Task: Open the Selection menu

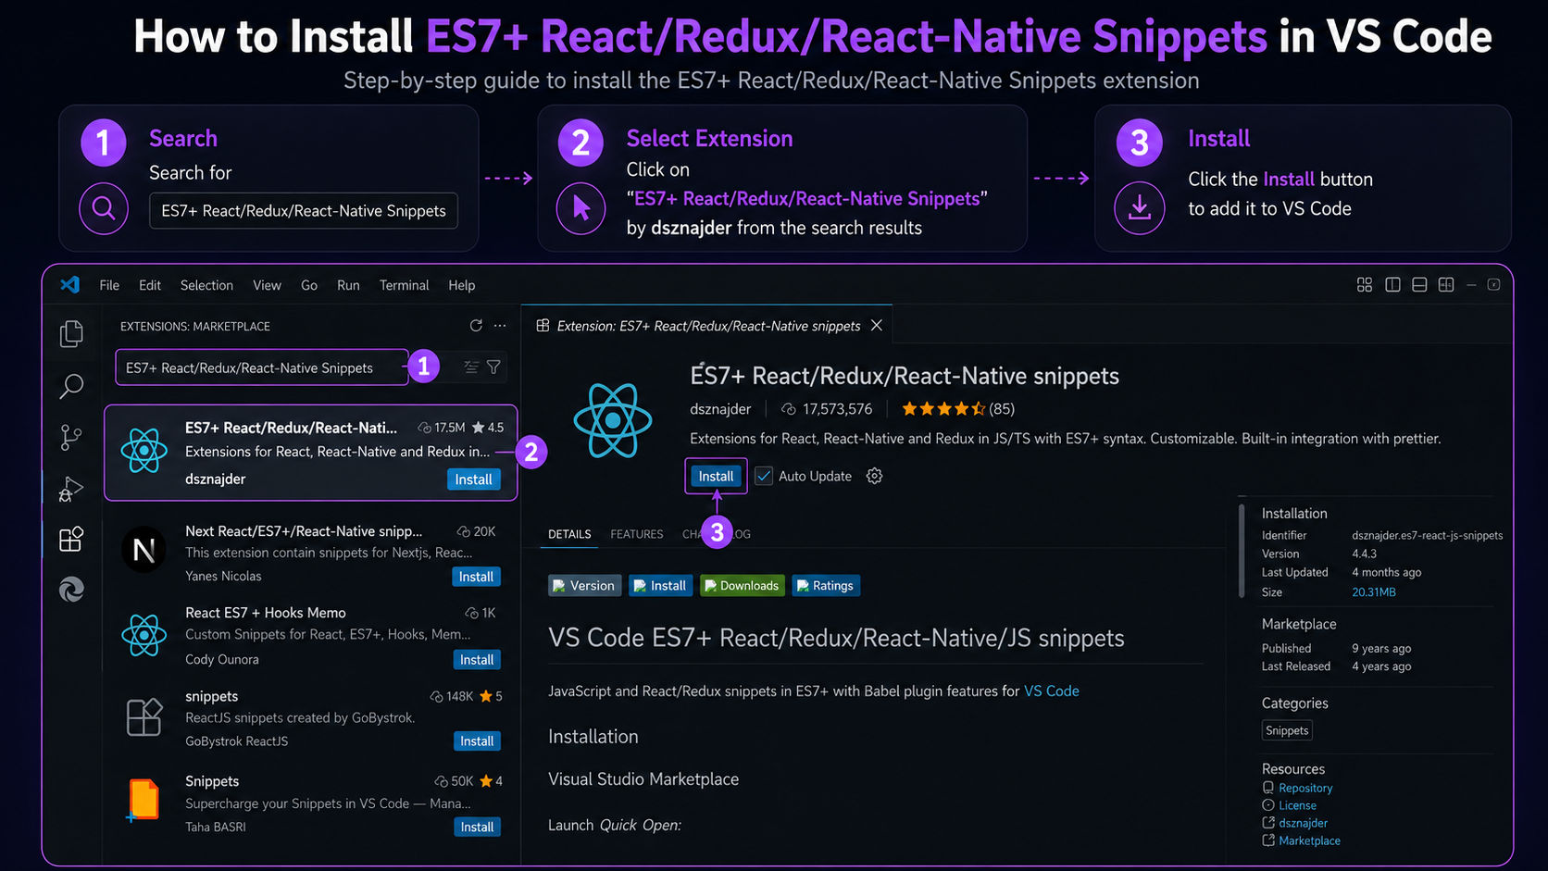Action: pos(206,285)
